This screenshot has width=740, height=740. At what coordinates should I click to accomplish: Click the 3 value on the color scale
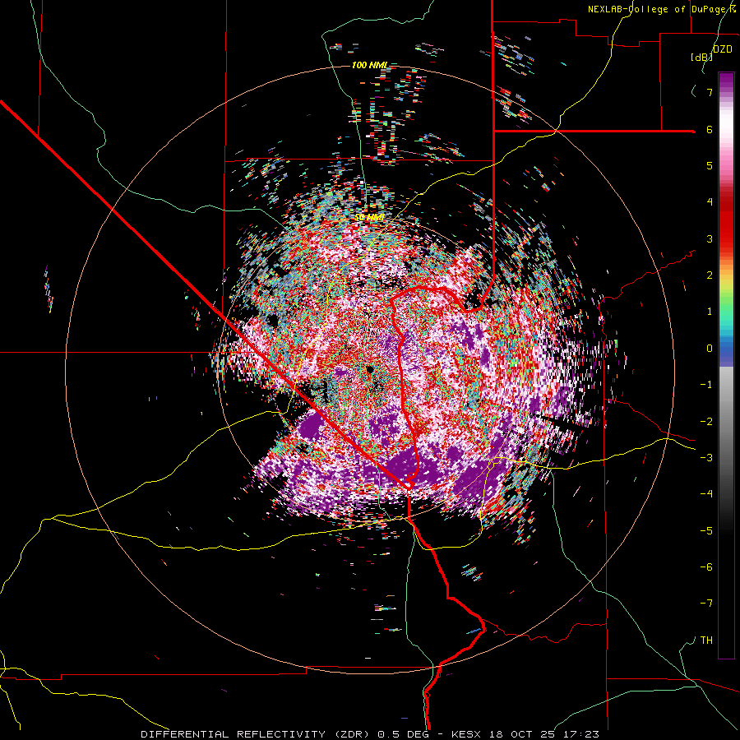click(710, 238)
